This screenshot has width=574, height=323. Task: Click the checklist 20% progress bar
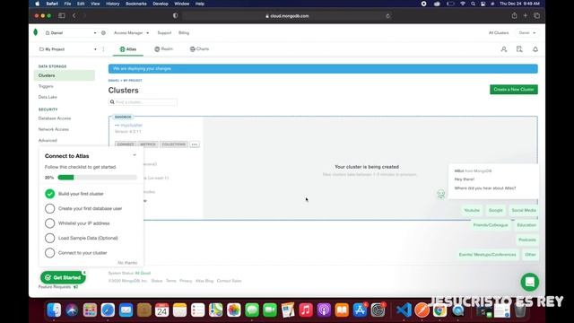(x=98, y=178)
